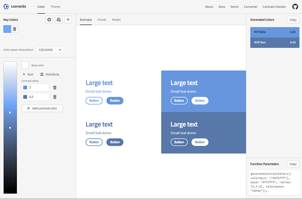This screenshot has height=199, width=302.
Task: Click outlined Button under light blue Large text
Action: tap(94, 101)
